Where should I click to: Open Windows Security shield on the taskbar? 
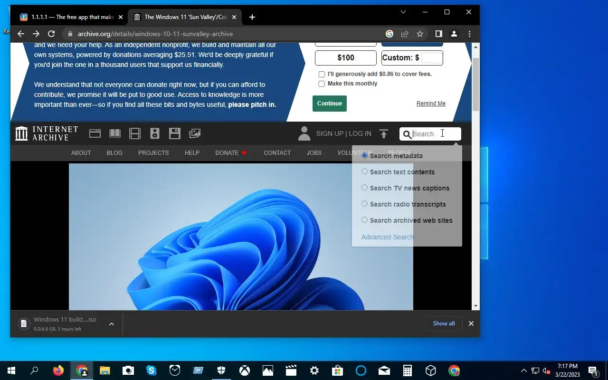click(221, 370)
